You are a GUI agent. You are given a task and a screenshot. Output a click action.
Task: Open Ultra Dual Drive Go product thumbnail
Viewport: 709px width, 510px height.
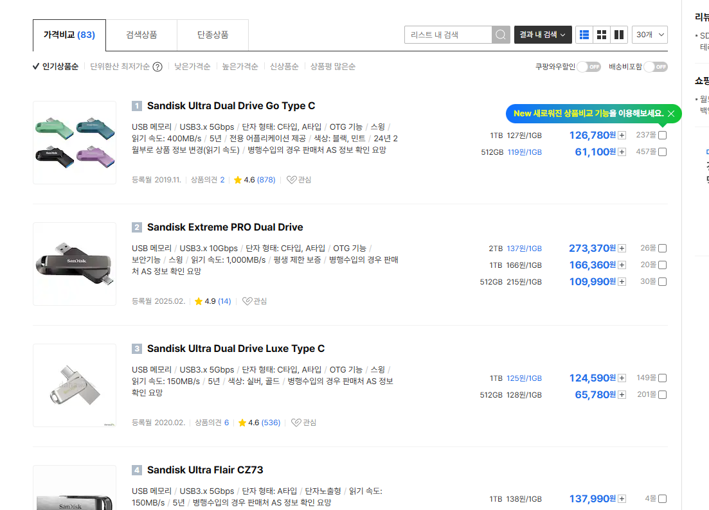click(75, 143)
